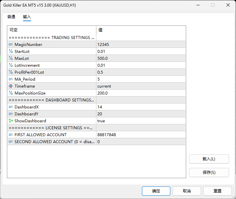This screenshot has width=236, height=199.
Task: Reset inputs with the 重置 button
Action: 218,191
